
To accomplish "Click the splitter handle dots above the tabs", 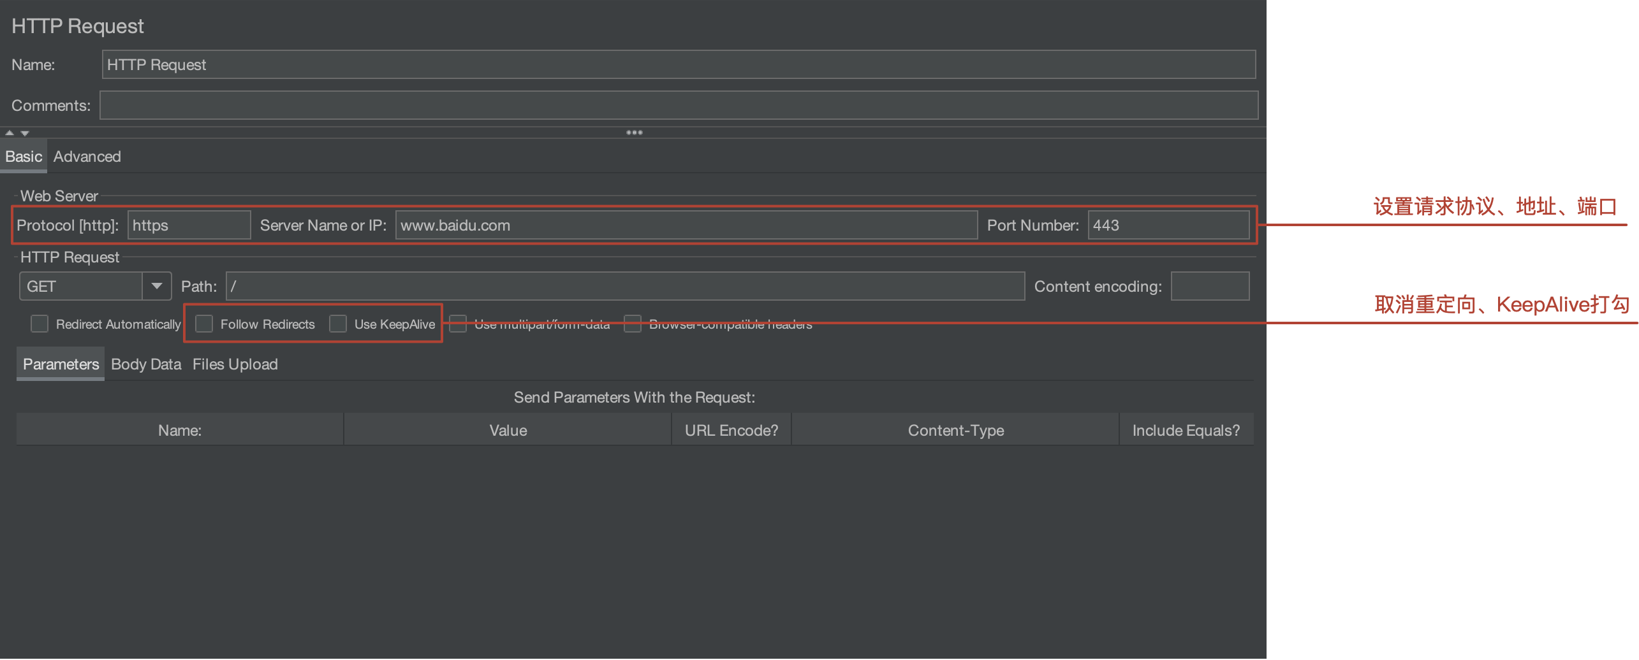I will pyautogui.click(x=634, y=132).
